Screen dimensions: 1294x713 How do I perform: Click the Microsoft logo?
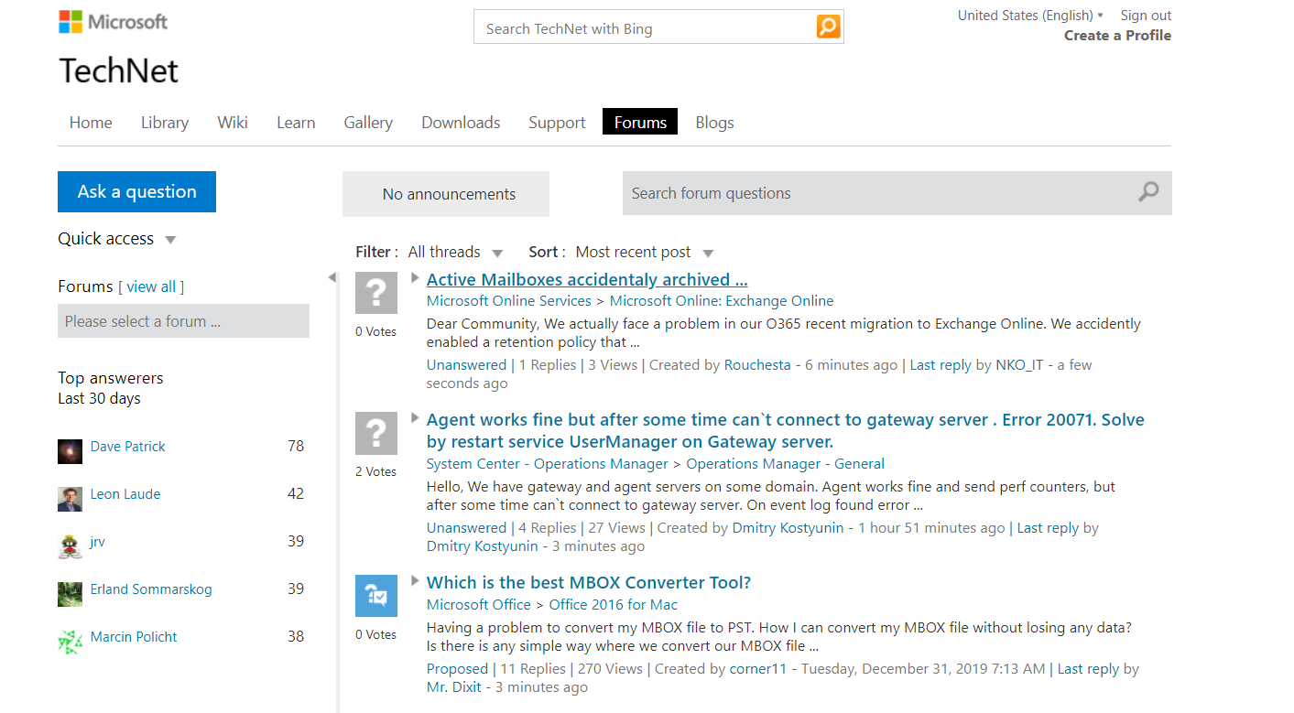coord(114,21)
